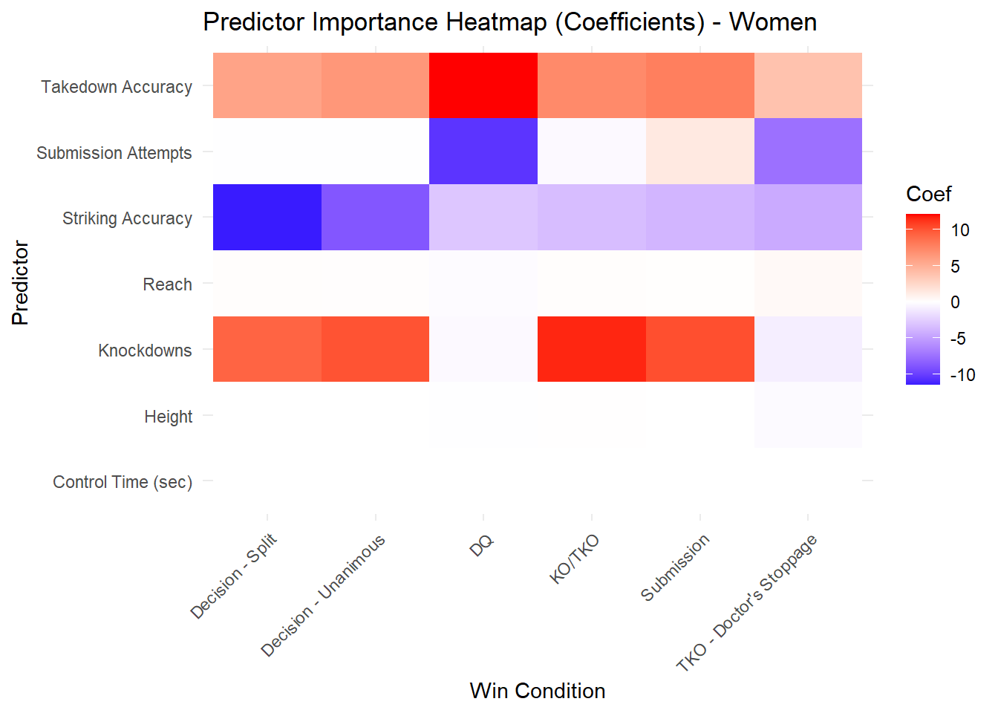Screen dimensions: 998x713
Task: Select the Control Time (sec) axis label
Action: coord(123,482)
